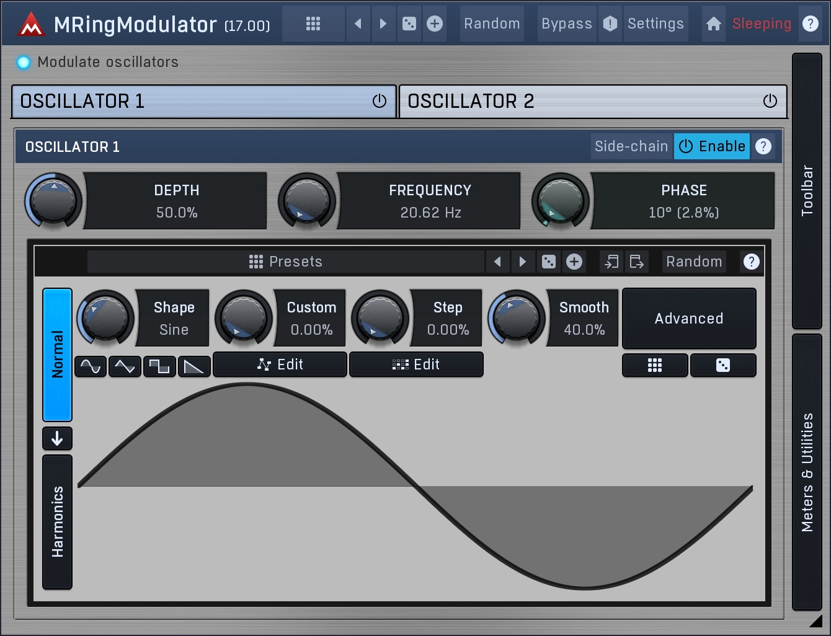
Task: Select the sine waveform shape icon
Action: click(x=91, y=366)
